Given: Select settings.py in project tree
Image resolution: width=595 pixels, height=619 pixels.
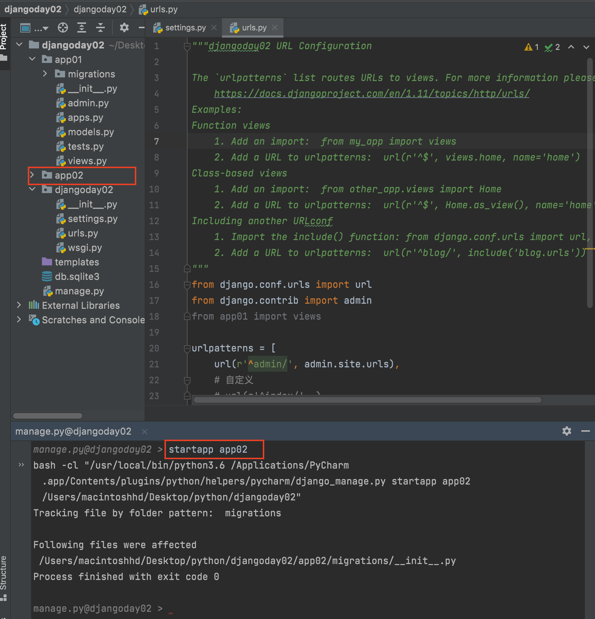Looking at the screenshot, I should [87, 219].
